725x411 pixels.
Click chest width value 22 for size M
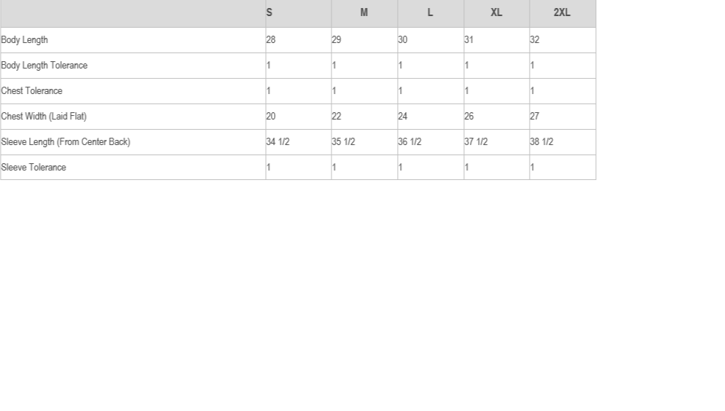pyautogui.click(x=337, y=117)
